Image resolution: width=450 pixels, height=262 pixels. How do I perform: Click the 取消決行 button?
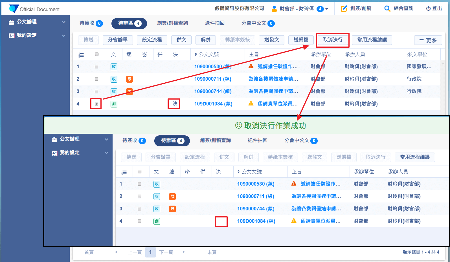(x=333, y=40)
